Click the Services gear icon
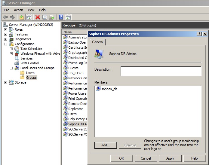The height and width of the screenshot is (165, 209). tap(17, 58)
